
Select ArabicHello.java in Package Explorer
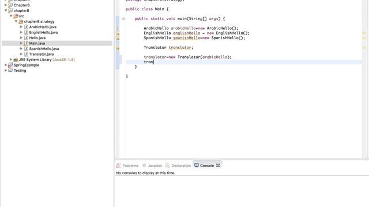pos(43,27)
